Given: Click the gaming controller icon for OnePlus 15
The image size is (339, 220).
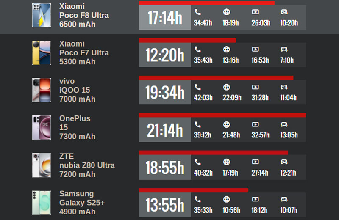Looking at the screenshot, I should pos(284,125).
